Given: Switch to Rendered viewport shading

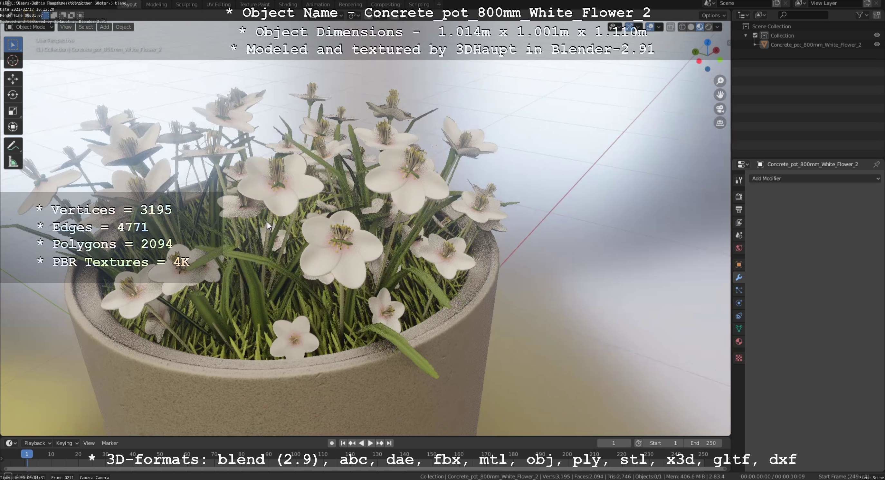Looking at the screenshot, I should 709,27.
